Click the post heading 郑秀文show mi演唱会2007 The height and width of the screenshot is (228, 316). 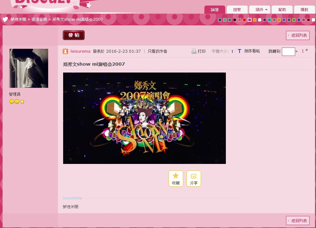(x=94, y=64)
